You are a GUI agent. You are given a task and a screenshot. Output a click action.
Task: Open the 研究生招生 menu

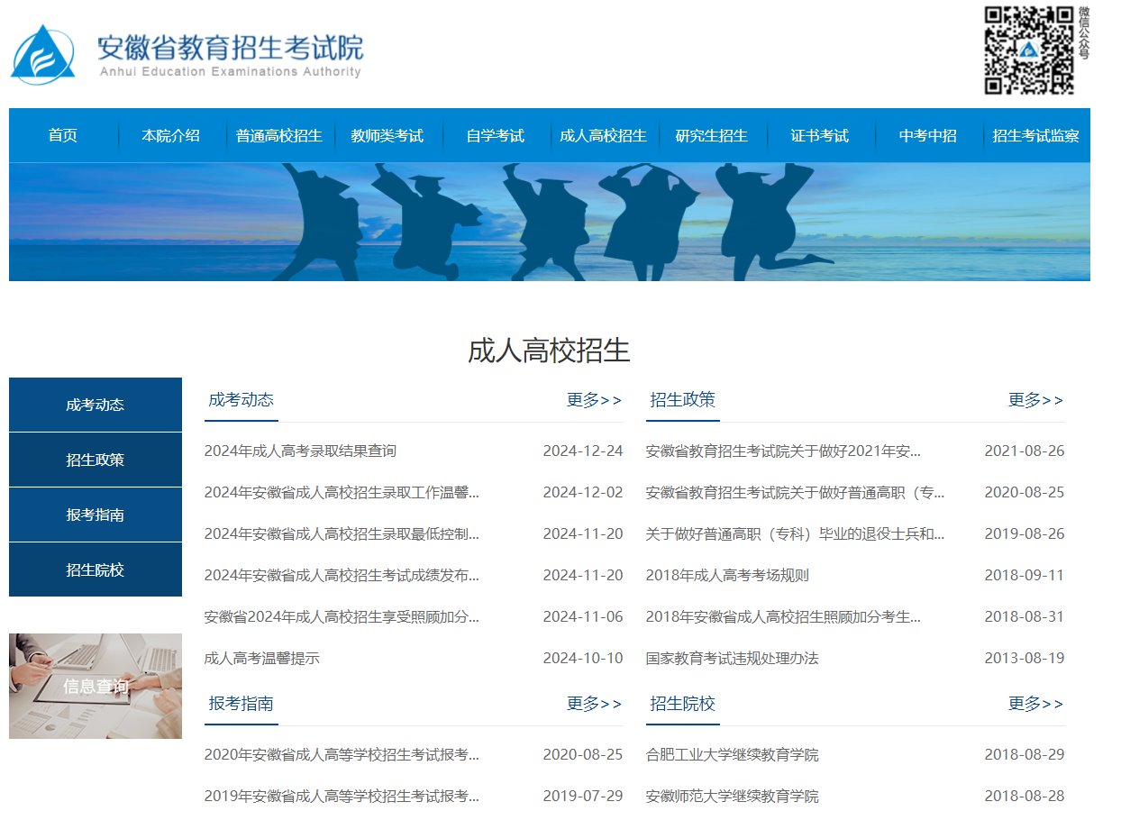[x=713, y=135]
